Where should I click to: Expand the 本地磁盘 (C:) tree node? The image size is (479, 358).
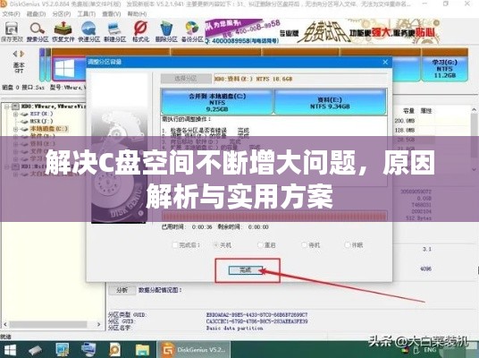click(15, 129)
